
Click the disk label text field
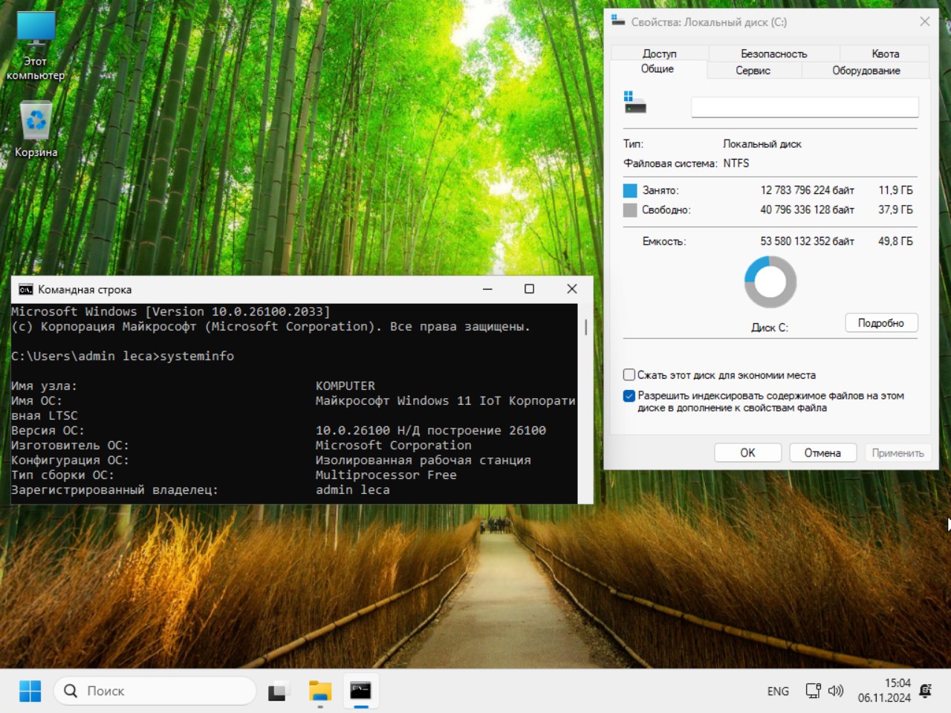(805, 107)
